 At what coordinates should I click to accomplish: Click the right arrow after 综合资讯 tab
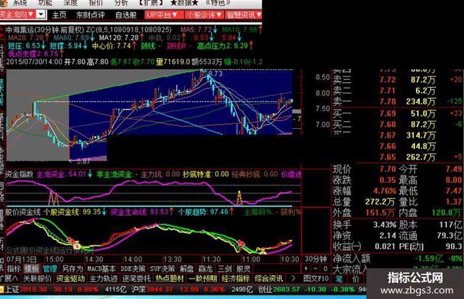(293, 278)
